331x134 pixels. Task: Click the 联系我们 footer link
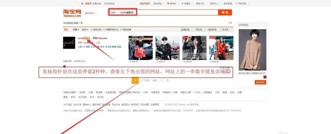click(x=135, y=105)
